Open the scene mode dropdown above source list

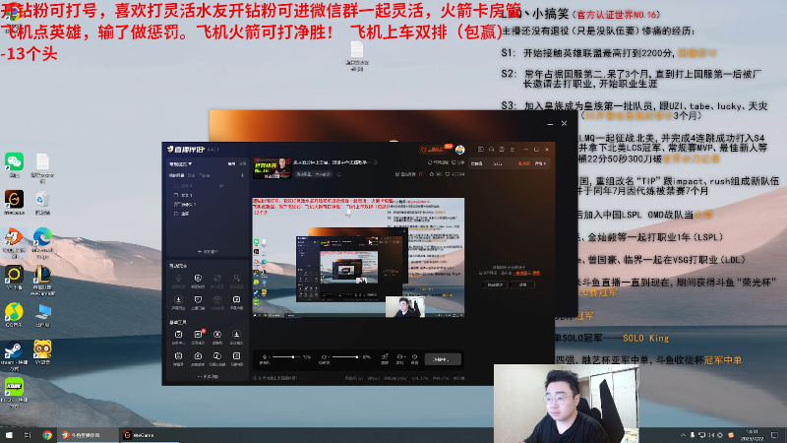pos(181,163)
